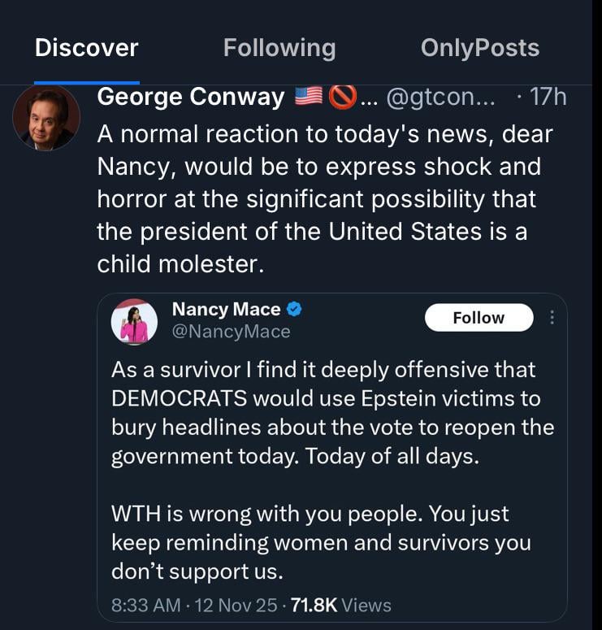Switch to the Discover tab

[x=87, y=48]
